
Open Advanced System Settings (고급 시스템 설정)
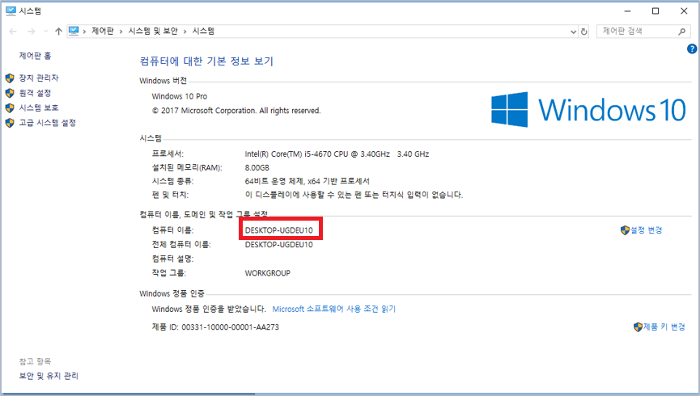47,123
